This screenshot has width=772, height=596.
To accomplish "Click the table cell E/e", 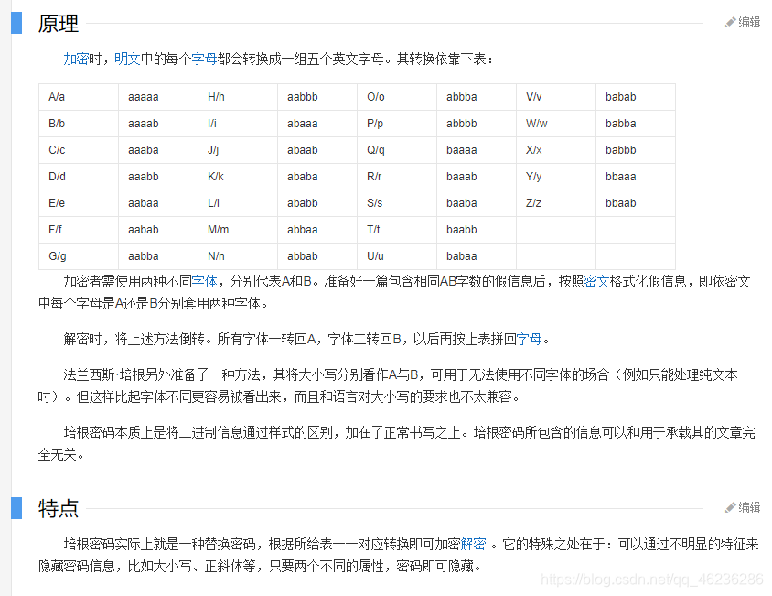I will [79, 203].
